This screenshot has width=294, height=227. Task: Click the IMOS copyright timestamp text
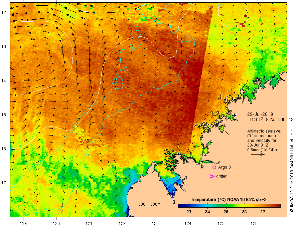pyautogui.click(x=292, y=171)
